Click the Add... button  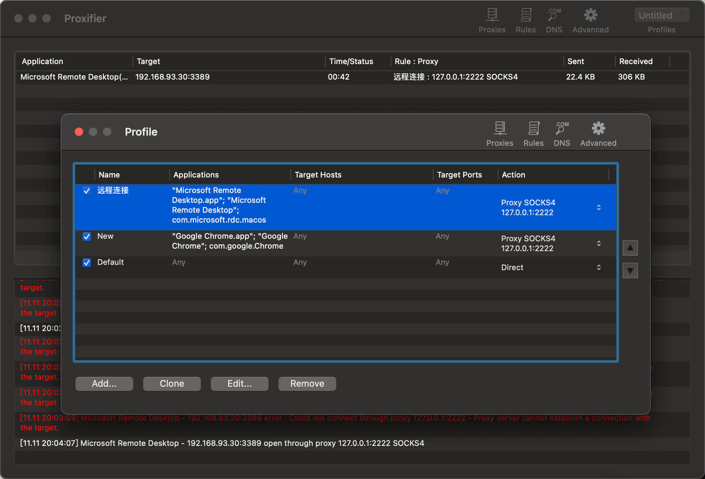tap(104, 384)
